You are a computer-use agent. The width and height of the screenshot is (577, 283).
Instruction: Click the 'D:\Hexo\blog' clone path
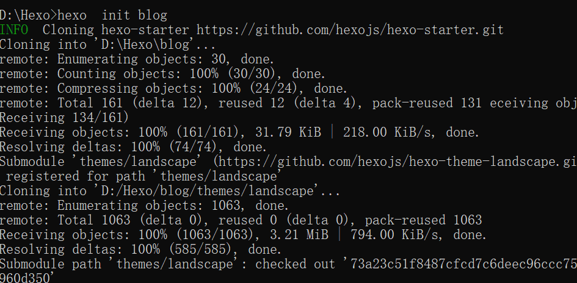coord(145,44)
